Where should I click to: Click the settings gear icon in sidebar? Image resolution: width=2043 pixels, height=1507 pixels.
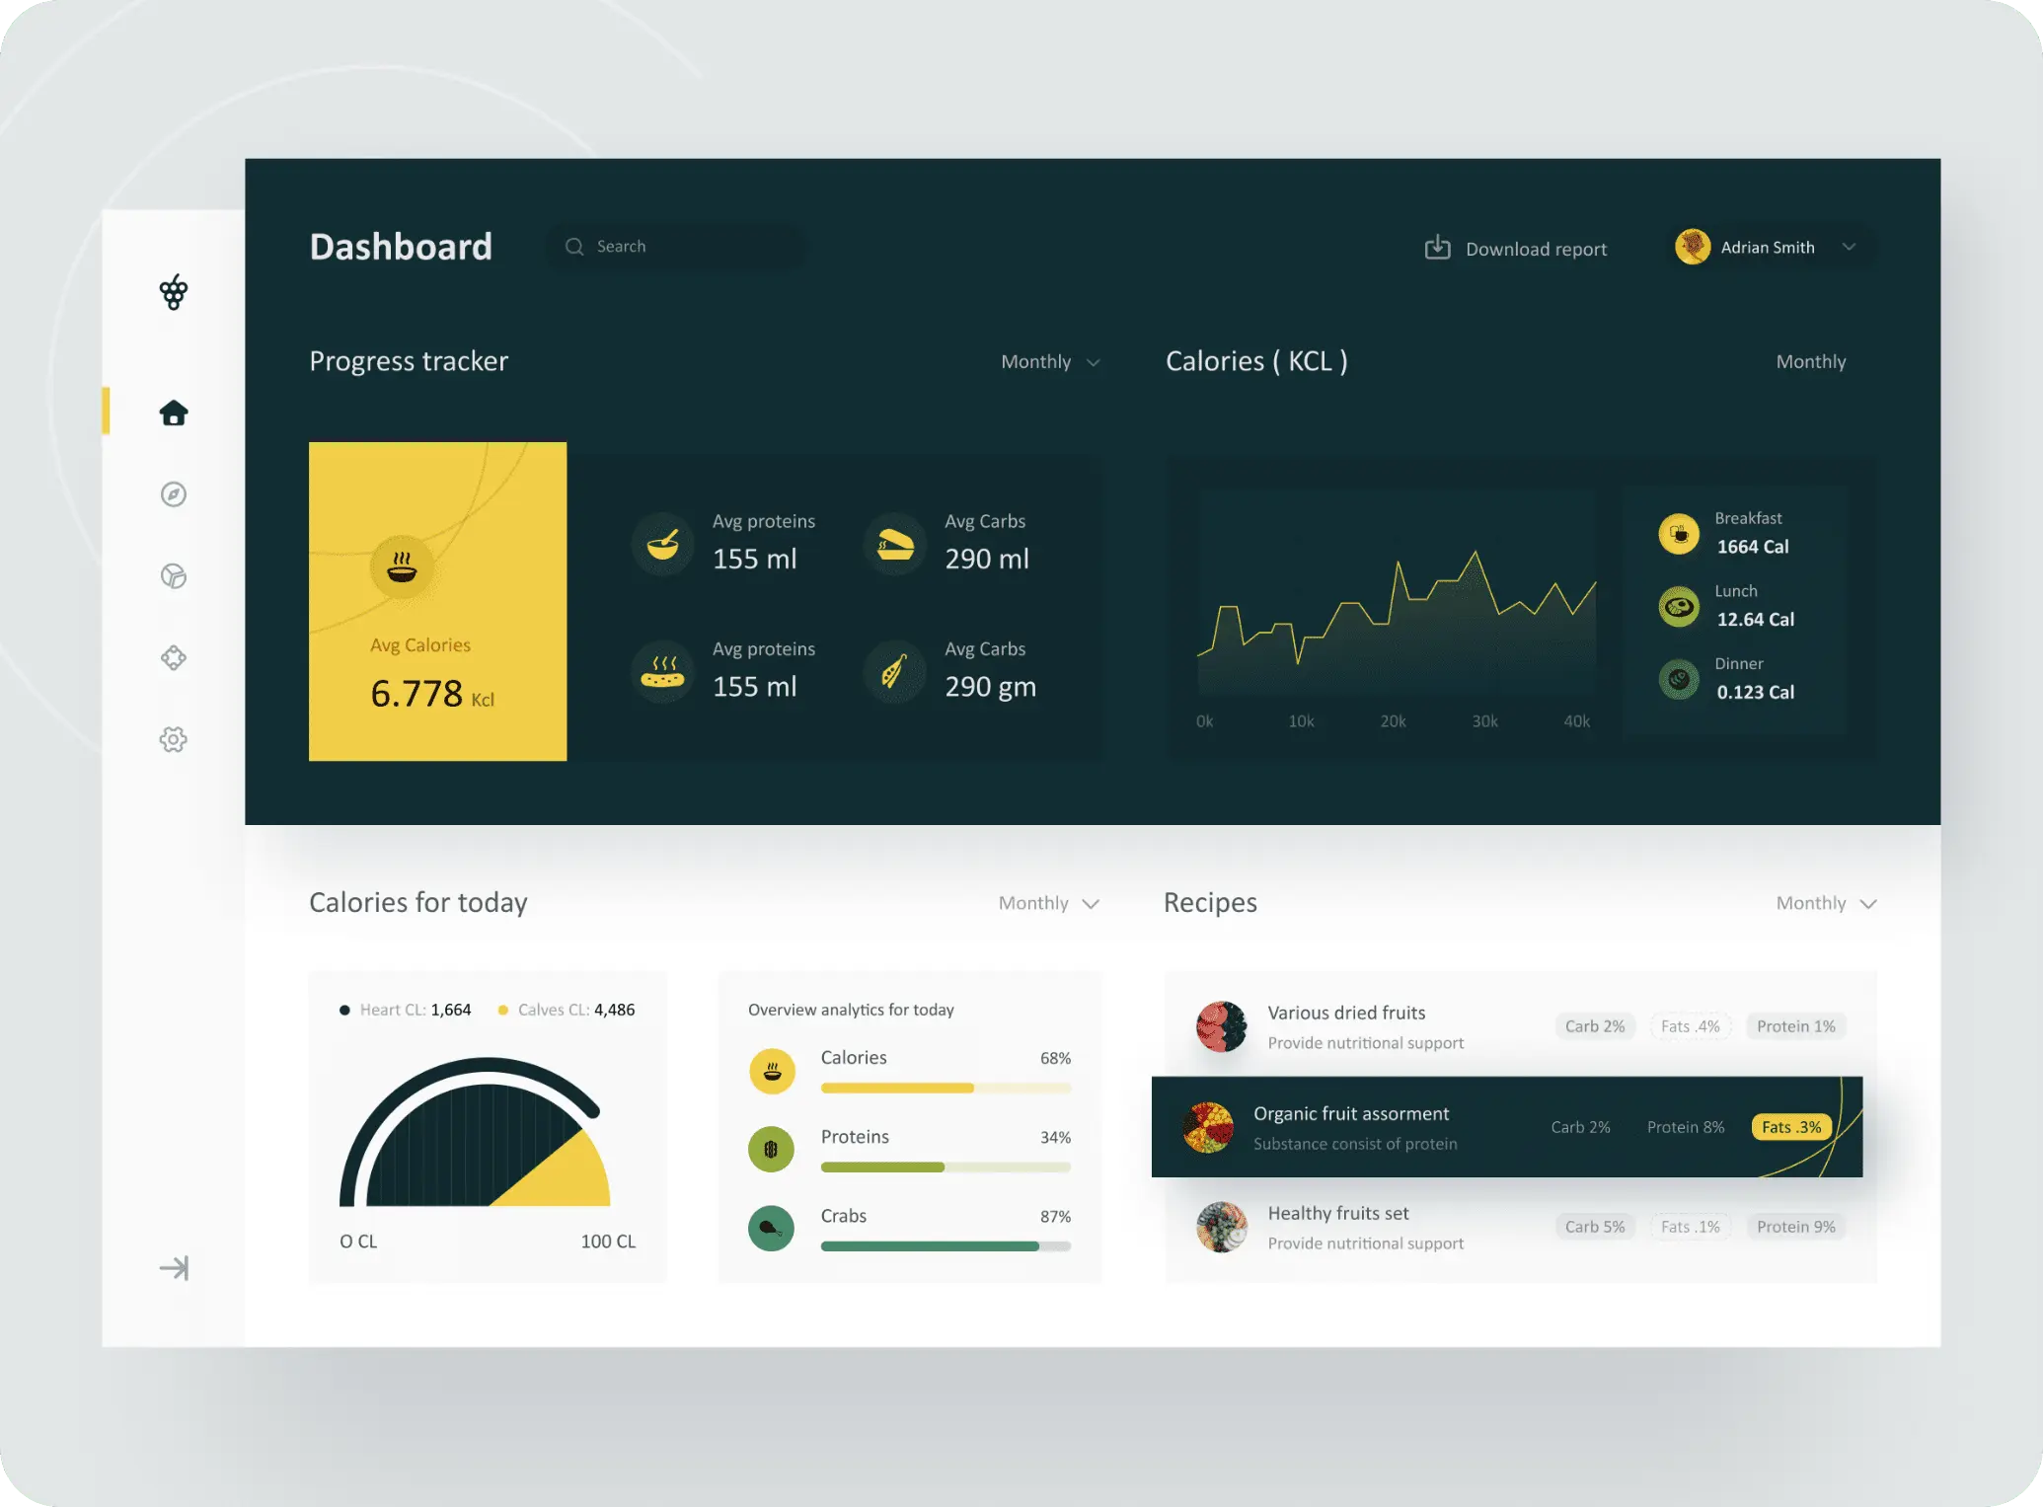[x=173, y=737]
